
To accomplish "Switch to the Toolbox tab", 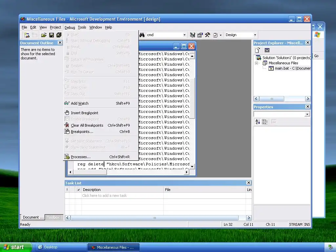I will click(54, 217).
